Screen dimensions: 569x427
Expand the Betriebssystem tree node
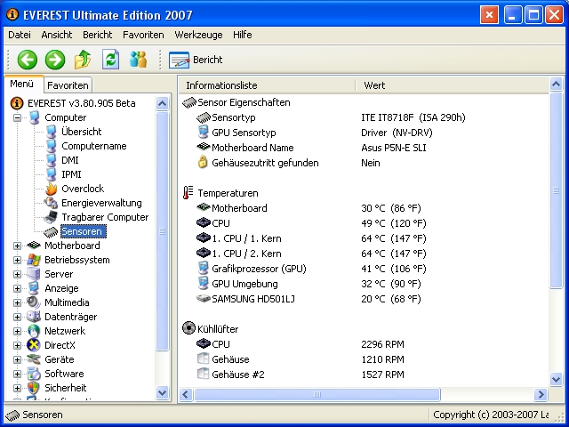(17, 260)
